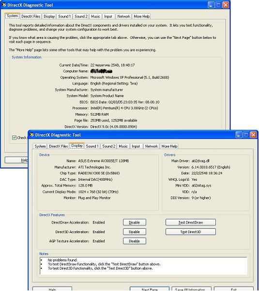The width and height of the screenshot is (259, 291).
Task: Click the Notes text box
Action: [143, 266]
